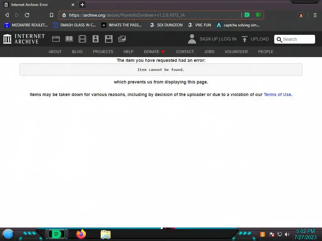Click the Search input box
The height and width of the screenshot is (241, 322).
point(294,39)
